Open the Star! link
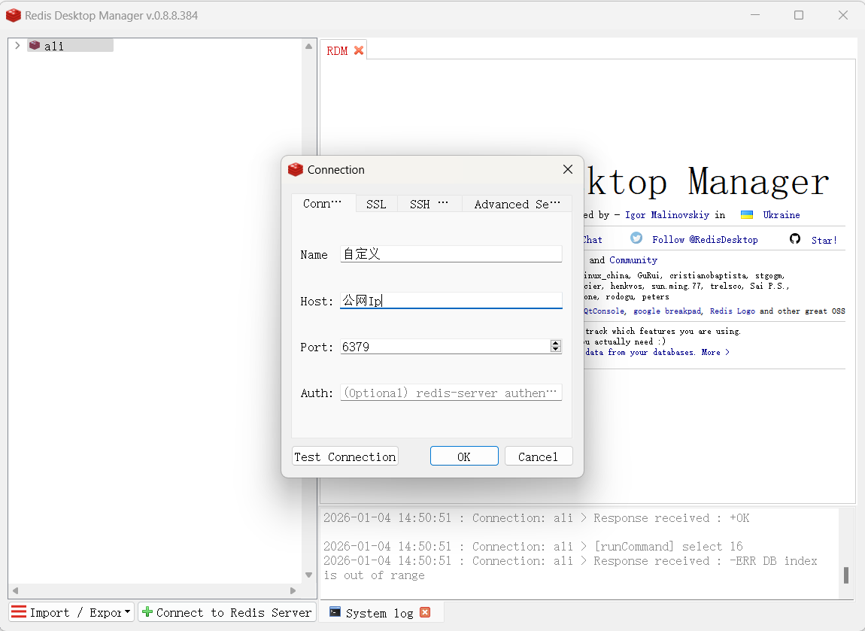 pos(824,240)
